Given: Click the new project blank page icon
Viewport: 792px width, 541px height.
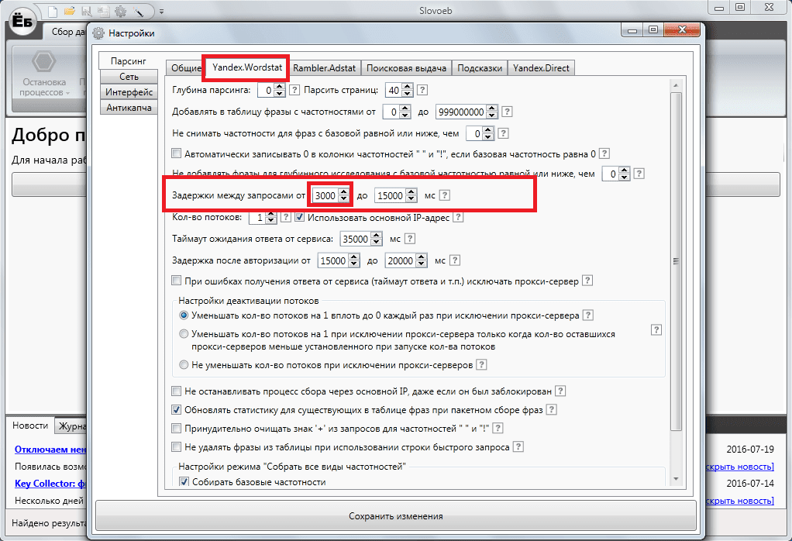Looking at the screenshot, I should [x=53, y=11].
